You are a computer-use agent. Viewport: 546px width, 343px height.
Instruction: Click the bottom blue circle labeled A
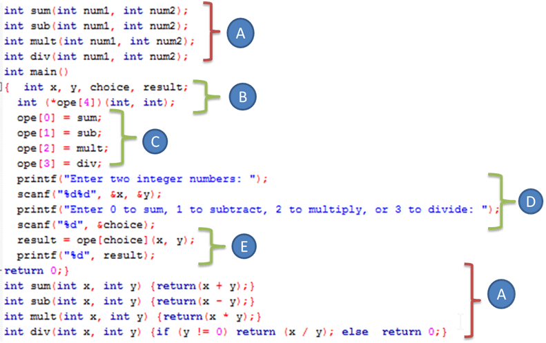[502, 293]
